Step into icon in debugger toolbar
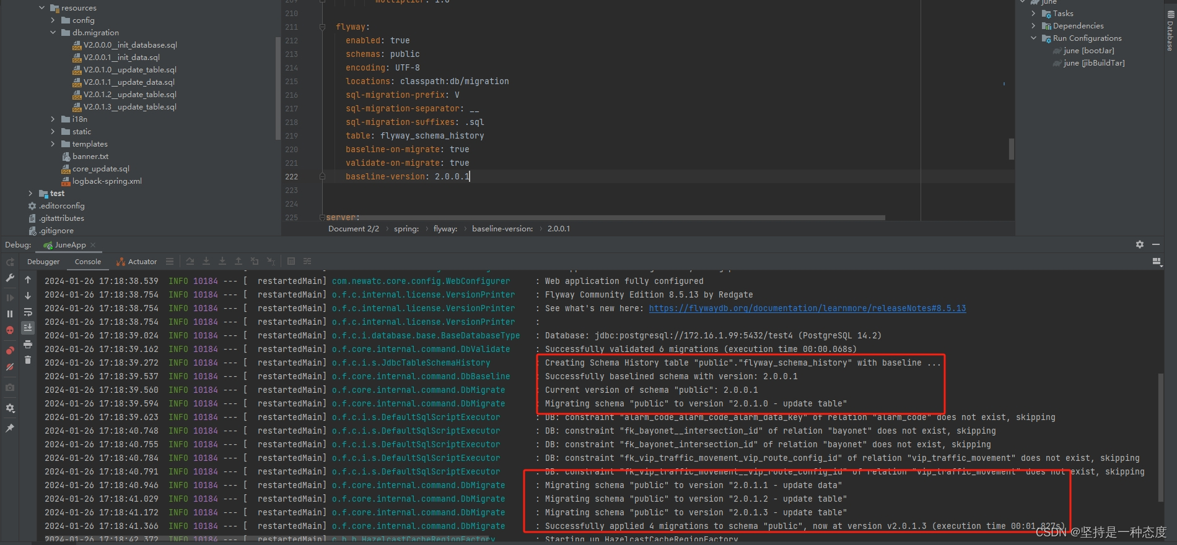 click(206, 262)
